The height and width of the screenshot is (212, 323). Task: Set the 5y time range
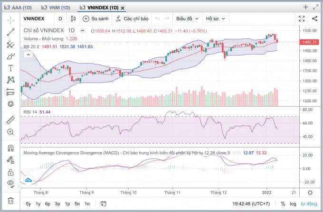click(28, 204)
